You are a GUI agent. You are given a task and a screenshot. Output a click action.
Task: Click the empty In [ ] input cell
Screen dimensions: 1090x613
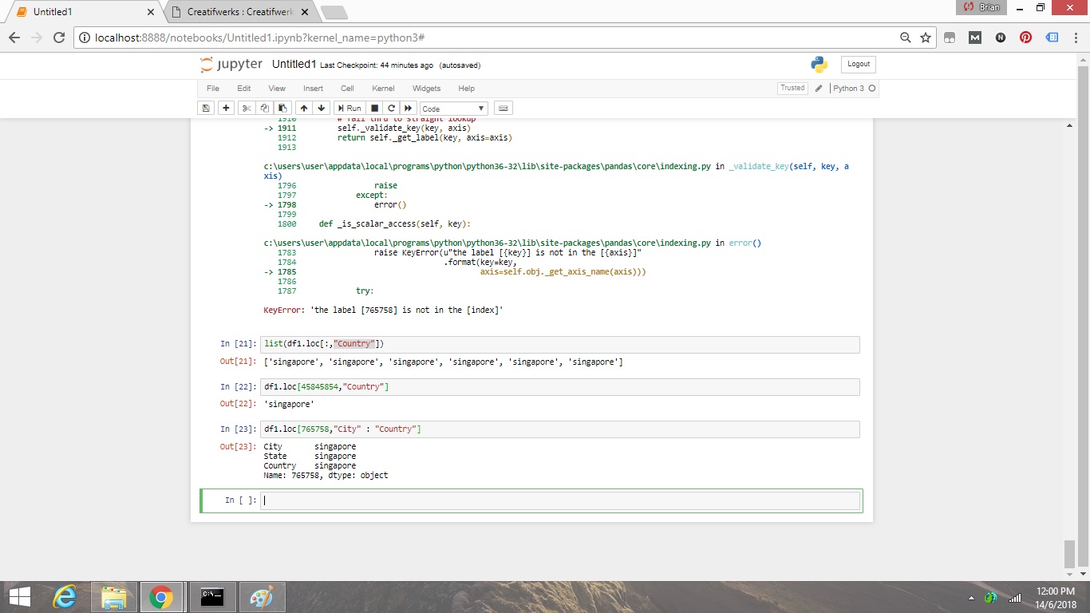[560, 500]
